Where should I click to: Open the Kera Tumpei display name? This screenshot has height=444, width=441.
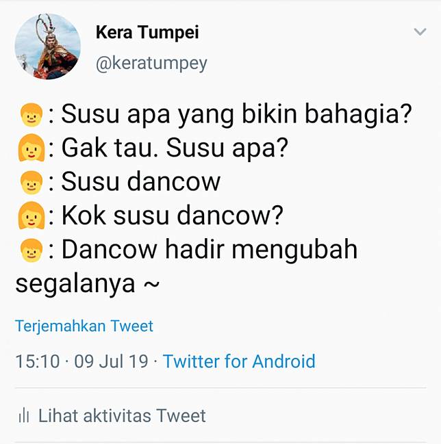tap(147, 32)
